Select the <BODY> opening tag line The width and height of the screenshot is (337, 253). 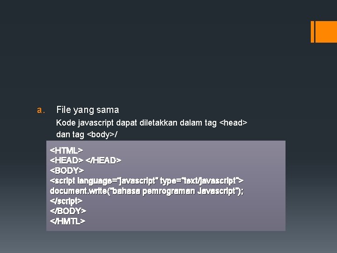click(67, 171)
